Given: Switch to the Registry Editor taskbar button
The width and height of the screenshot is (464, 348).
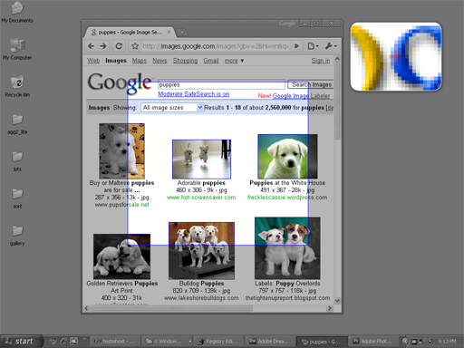Looking at the screenshot, I should point(218,342).
